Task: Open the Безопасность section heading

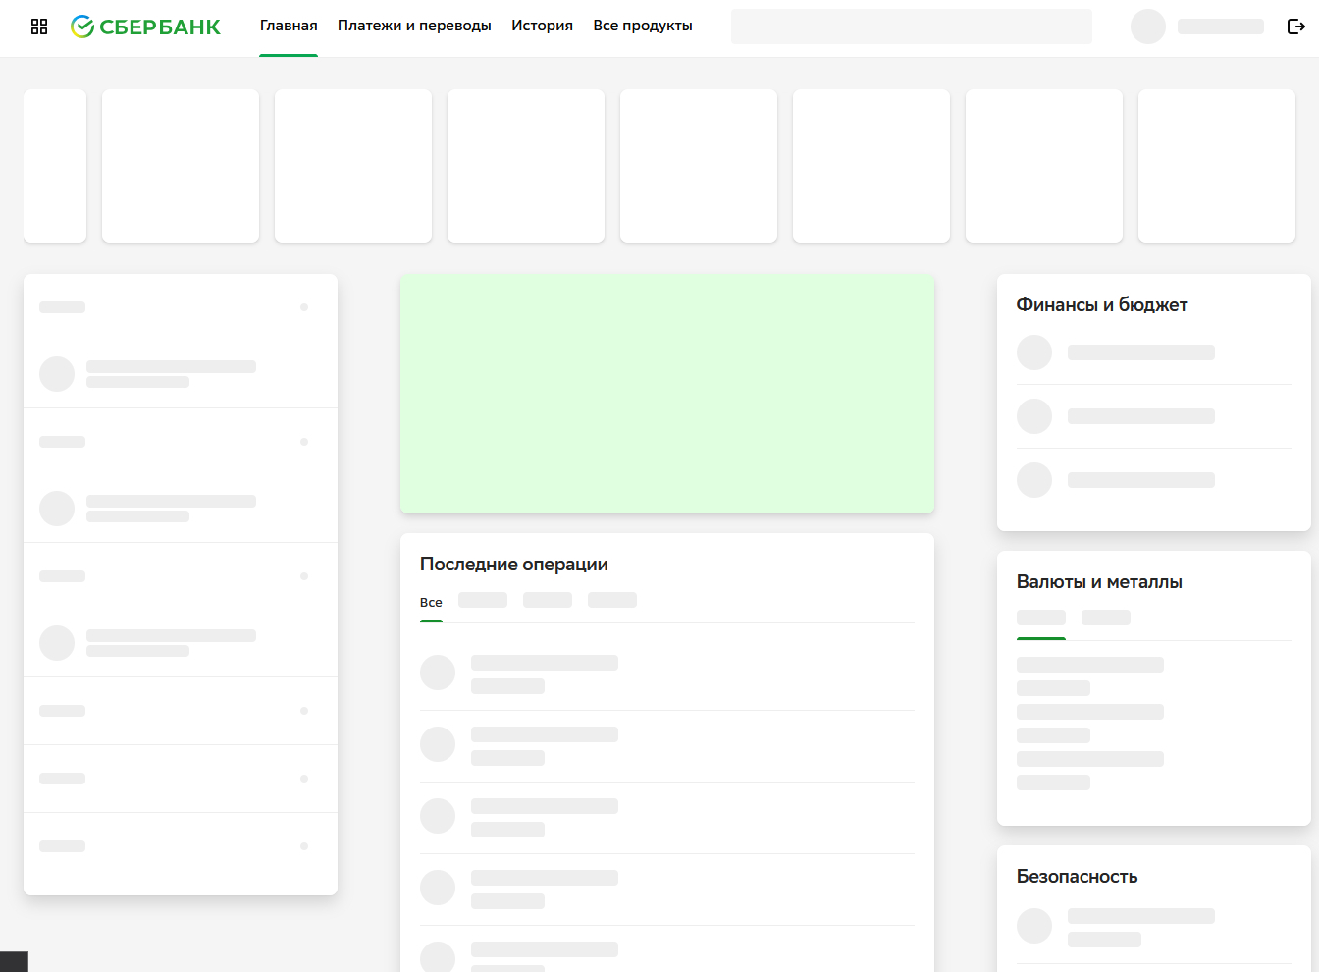Action: [x=1077, y=877]
